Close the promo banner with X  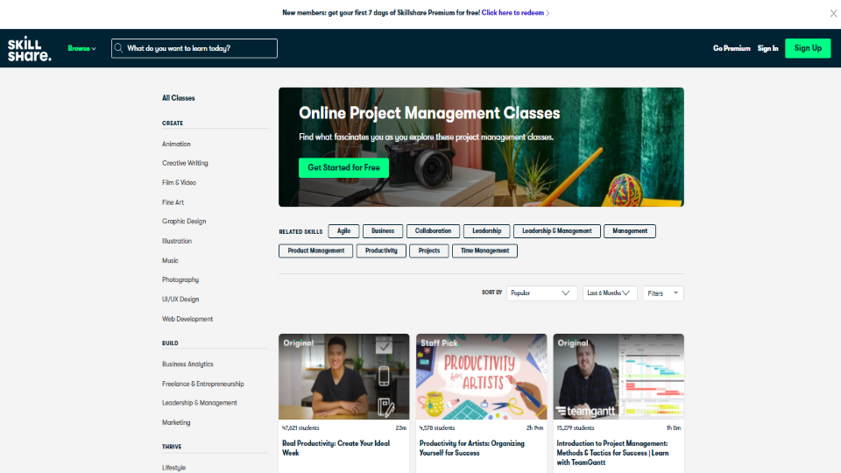833,13
